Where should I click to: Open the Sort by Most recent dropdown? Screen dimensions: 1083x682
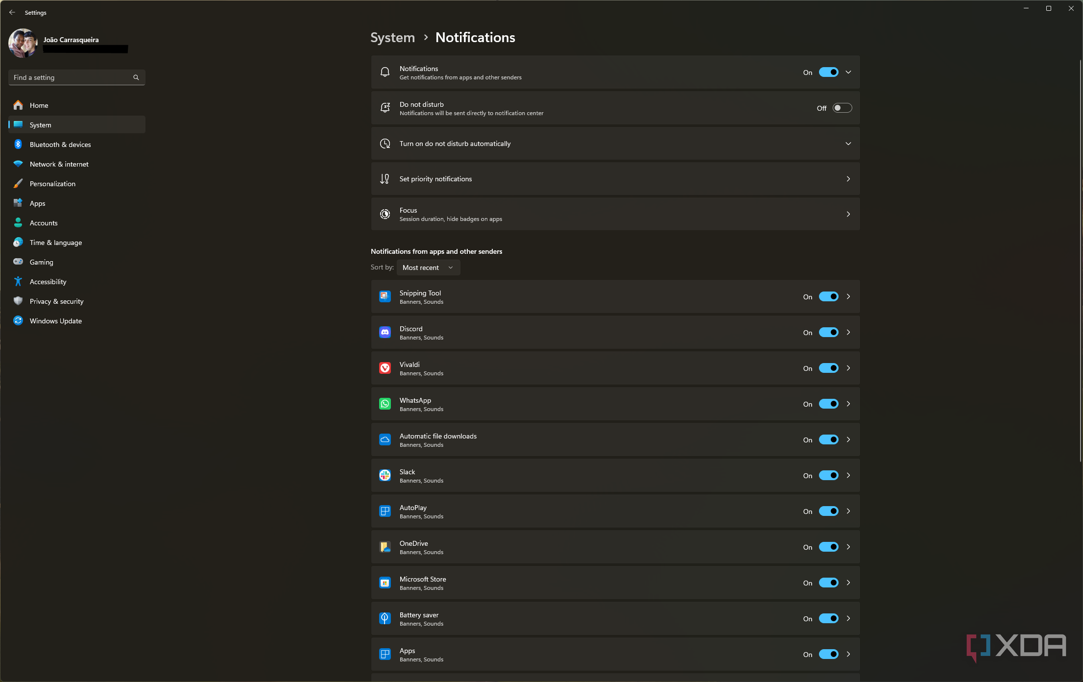tap(428, 268)
